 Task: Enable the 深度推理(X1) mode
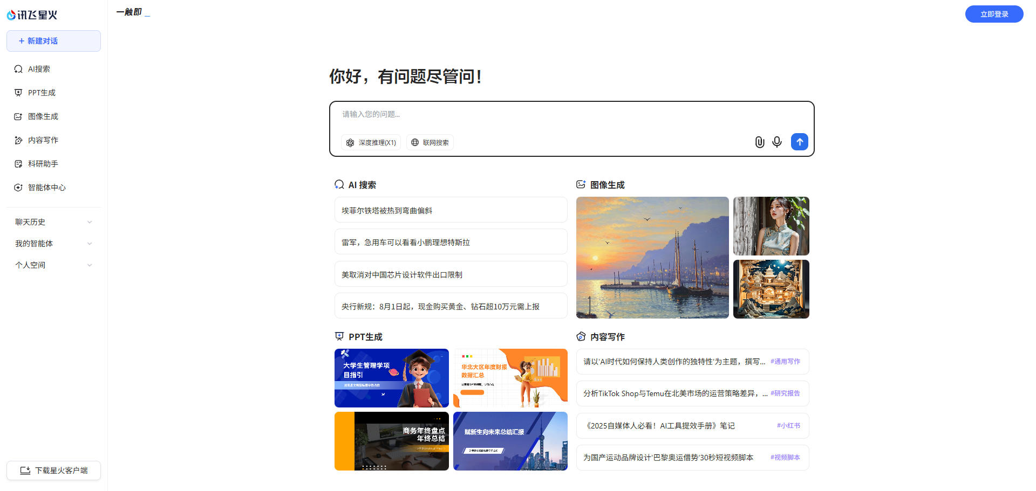pyautogui.click(x=371, y=142)
